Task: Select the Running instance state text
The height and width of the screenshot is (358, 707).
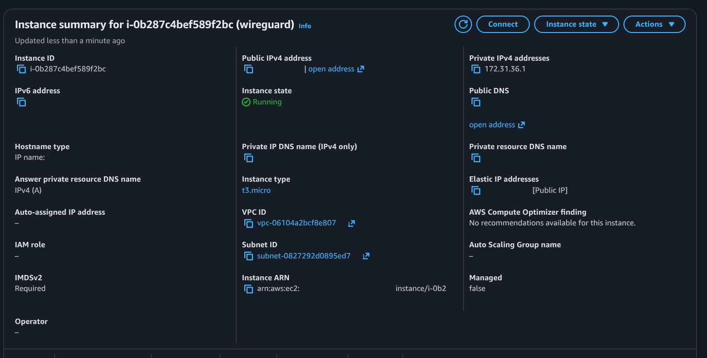Action: click(267, 102)
